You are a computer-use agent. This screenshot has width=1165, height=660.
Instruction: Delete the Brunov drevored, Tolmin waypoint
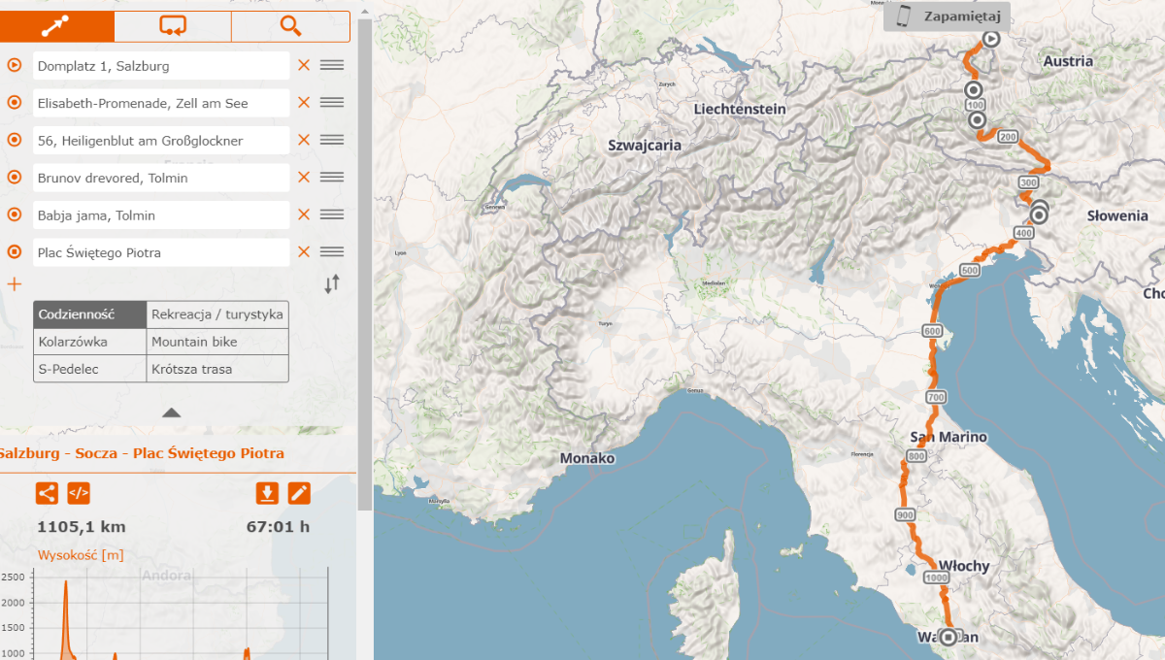coord(304,178)
